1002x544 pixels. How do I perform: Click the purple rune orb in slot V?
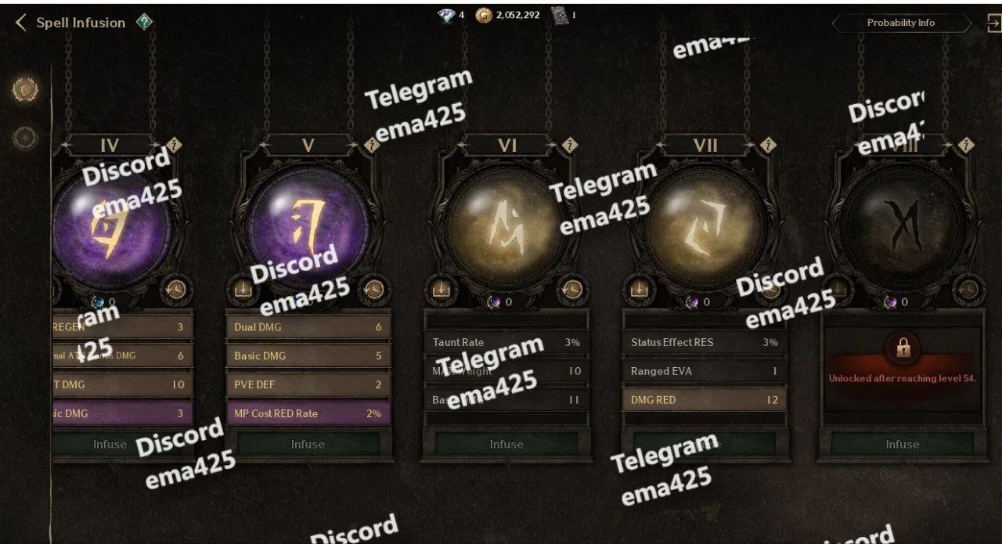tap(308, 223)
